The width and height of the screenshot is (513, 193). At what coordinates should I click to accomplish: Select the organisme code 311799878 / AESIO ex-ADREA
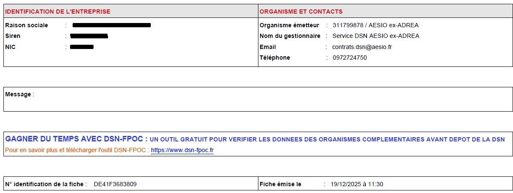click(375, 25)
